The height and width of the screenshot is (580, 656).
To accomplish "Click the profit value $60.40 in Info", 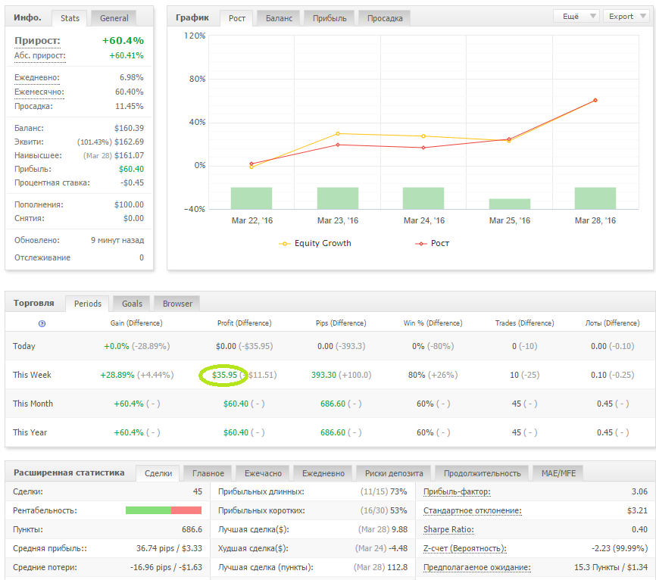I will pos(131,169).
